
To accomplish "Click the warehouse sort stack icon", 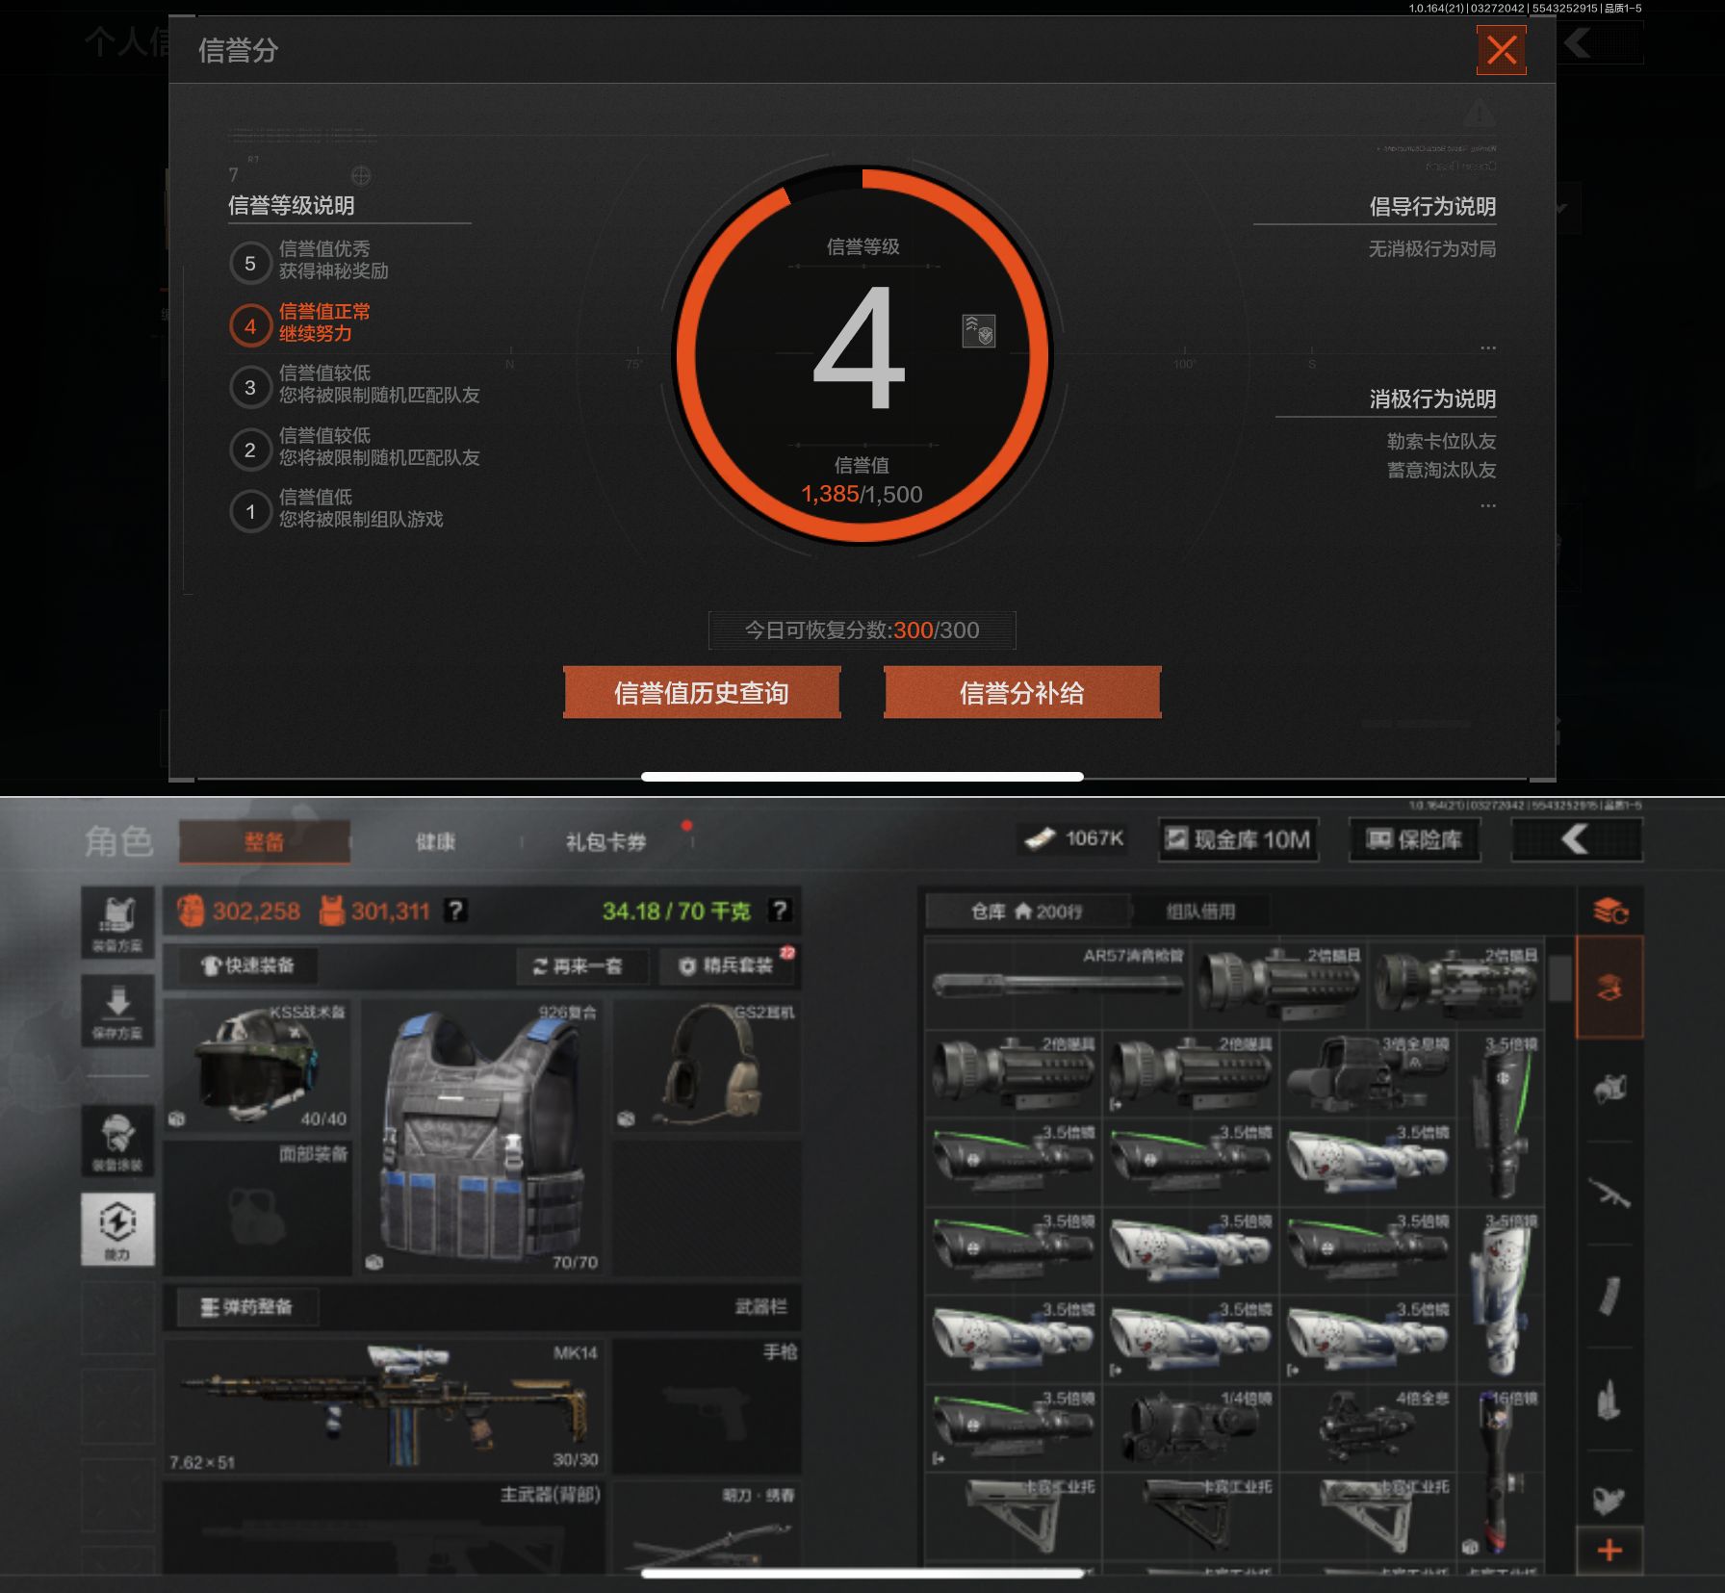I will pyautogui.click(x=1609, y=911).
